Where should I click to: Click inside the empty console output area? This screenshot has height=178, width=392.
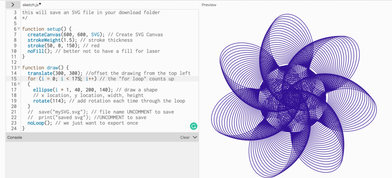(x=102, y=159)
